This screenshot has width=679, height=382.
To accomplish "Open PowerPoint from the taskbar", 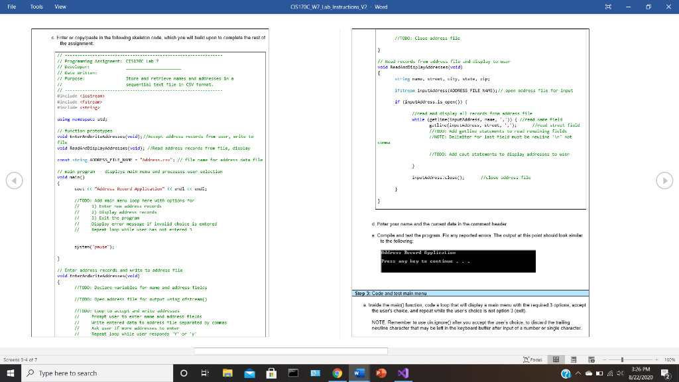I will (381, 373).
